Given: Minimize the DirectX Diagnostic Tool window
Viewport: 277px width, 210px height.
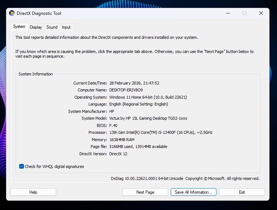Looking at the screenshot, I should tap(228, 13).
